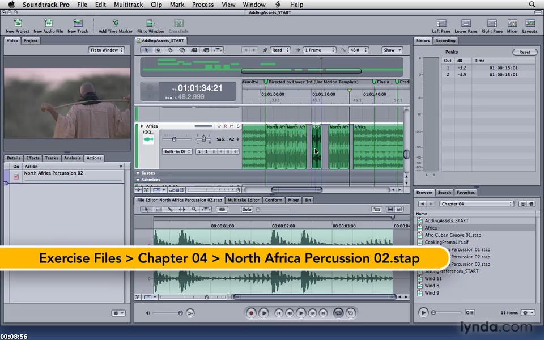Click the File Editor link icon button
Viewport: 544px width, 340px height.
[x=222, y=209]
